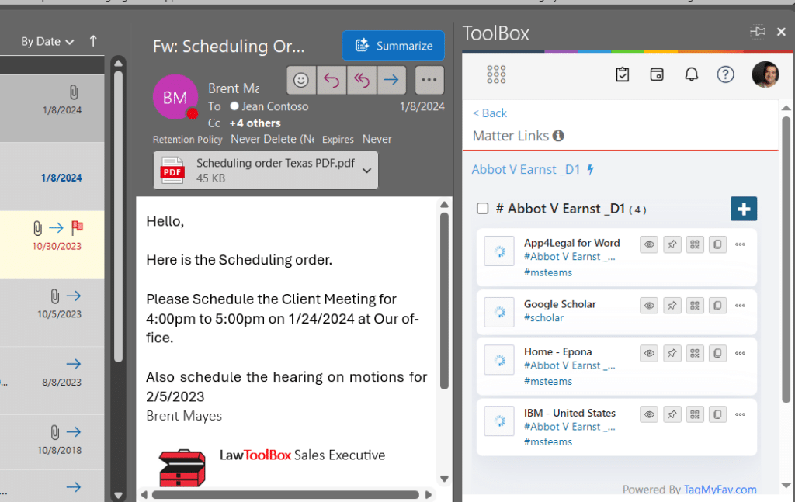The image size is (795, 502).
Task: Open the TagMyFav.com link
Action: pos(720,490)
